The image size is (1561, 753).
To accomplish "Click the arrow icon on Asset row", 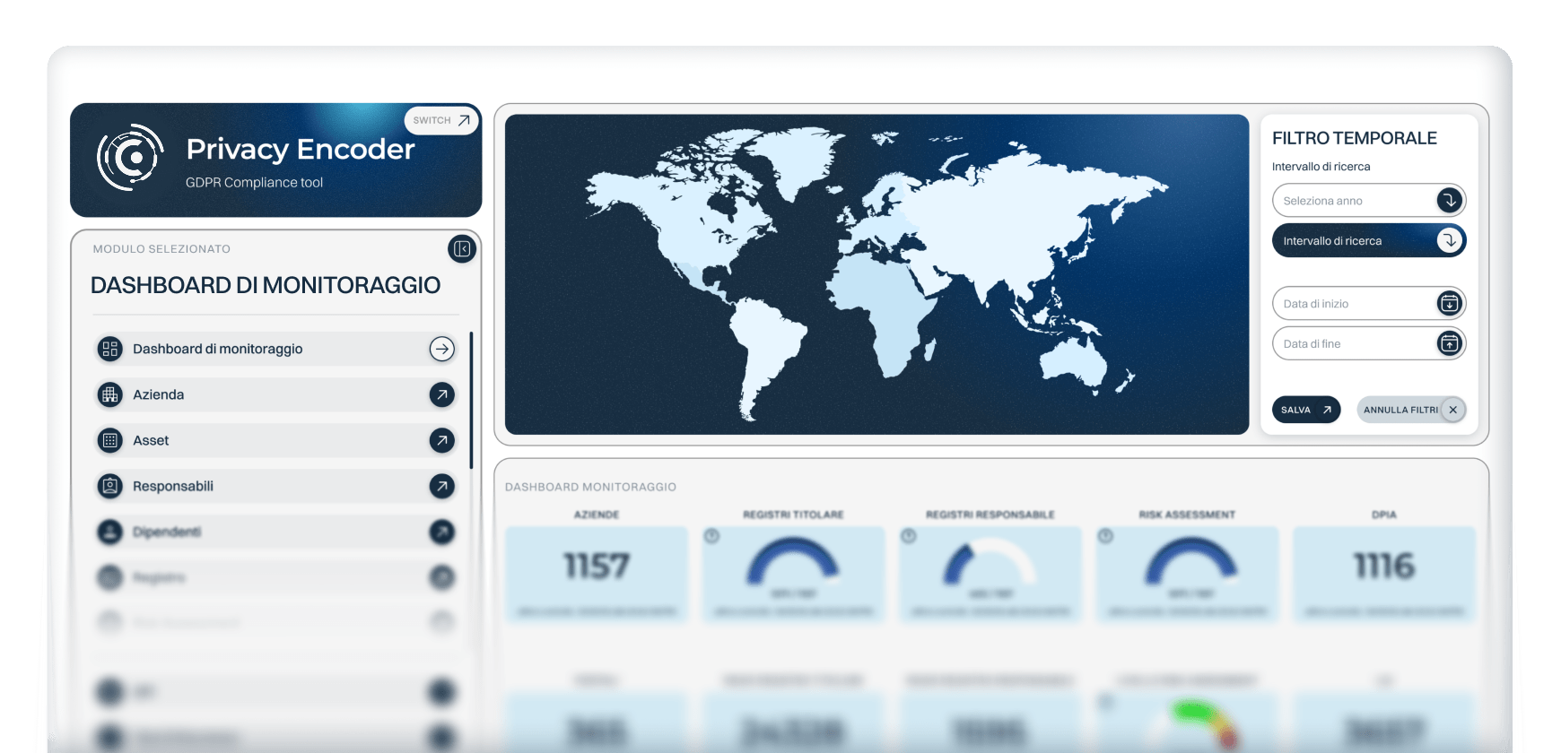I will [441, 440].
